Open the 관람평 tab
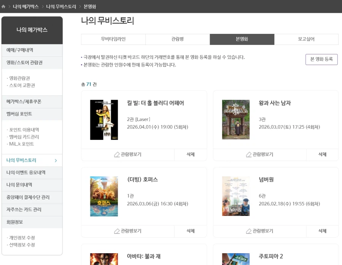The height and width of the screenshot is (265, 342). pos(177,39)
